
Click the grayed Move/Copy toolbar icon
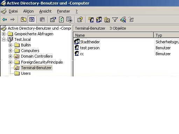pos(42,20)
